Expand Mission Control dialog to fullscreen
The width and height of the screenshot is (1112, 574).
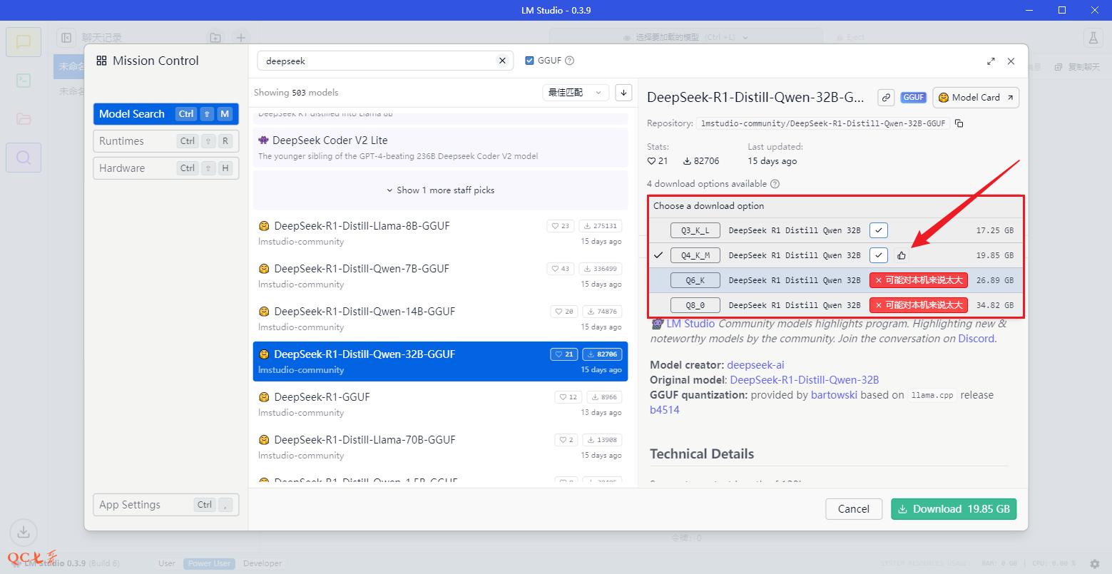(x=991, y=61)
